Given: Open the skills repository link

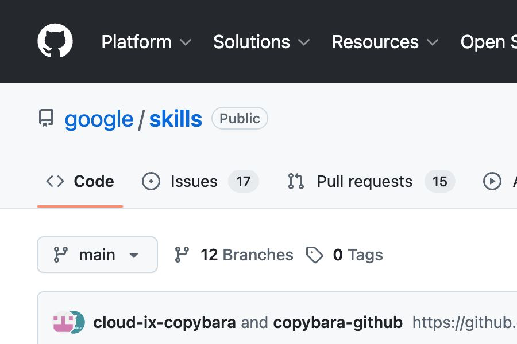Looking at the screenshot, I should 176,119.
